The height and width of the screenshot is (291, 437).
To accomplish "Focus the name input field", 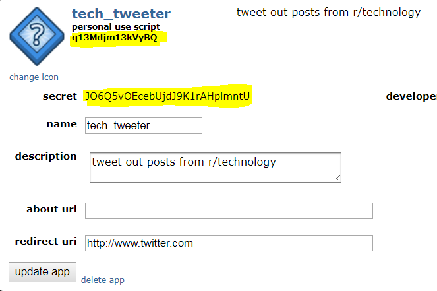I will point(144,125).
